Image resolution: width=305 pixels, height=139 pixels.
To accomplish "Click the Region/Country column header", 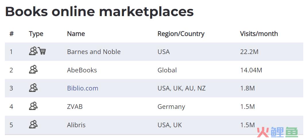I will click(181, 34).
